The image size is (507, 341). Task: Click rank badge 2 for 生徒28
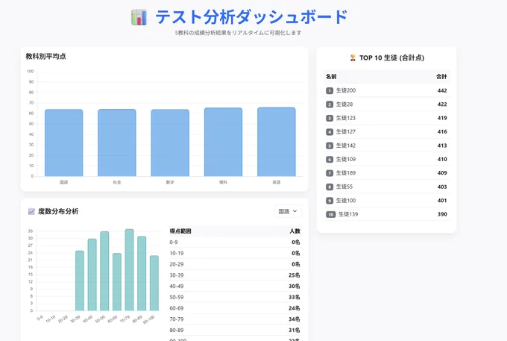point(330,104)
